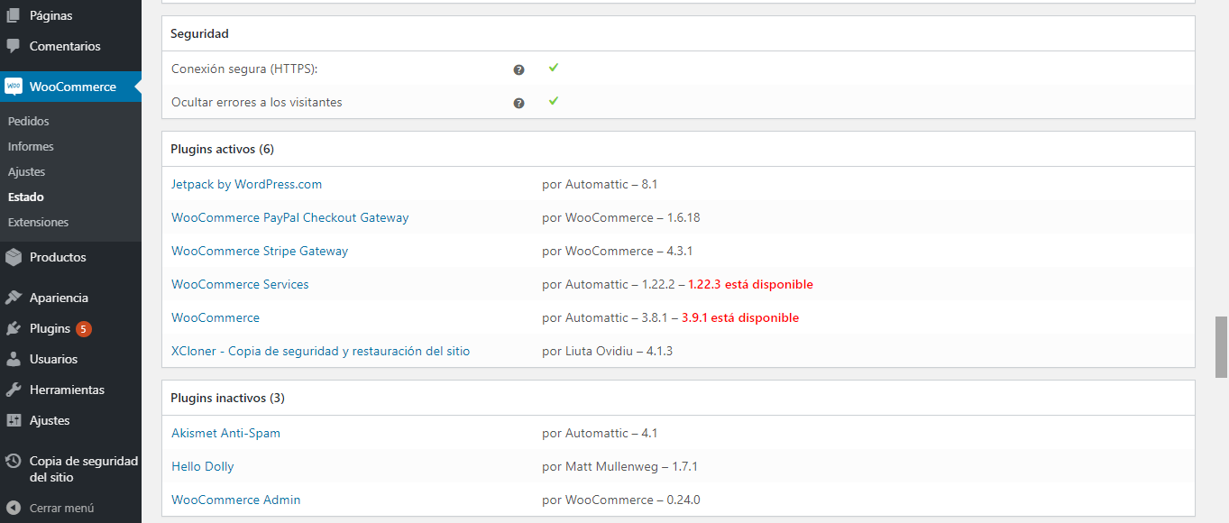Click 'por Automattic – 8.1' text
This screenshot has height=523, width=1229.
[600, 184]
